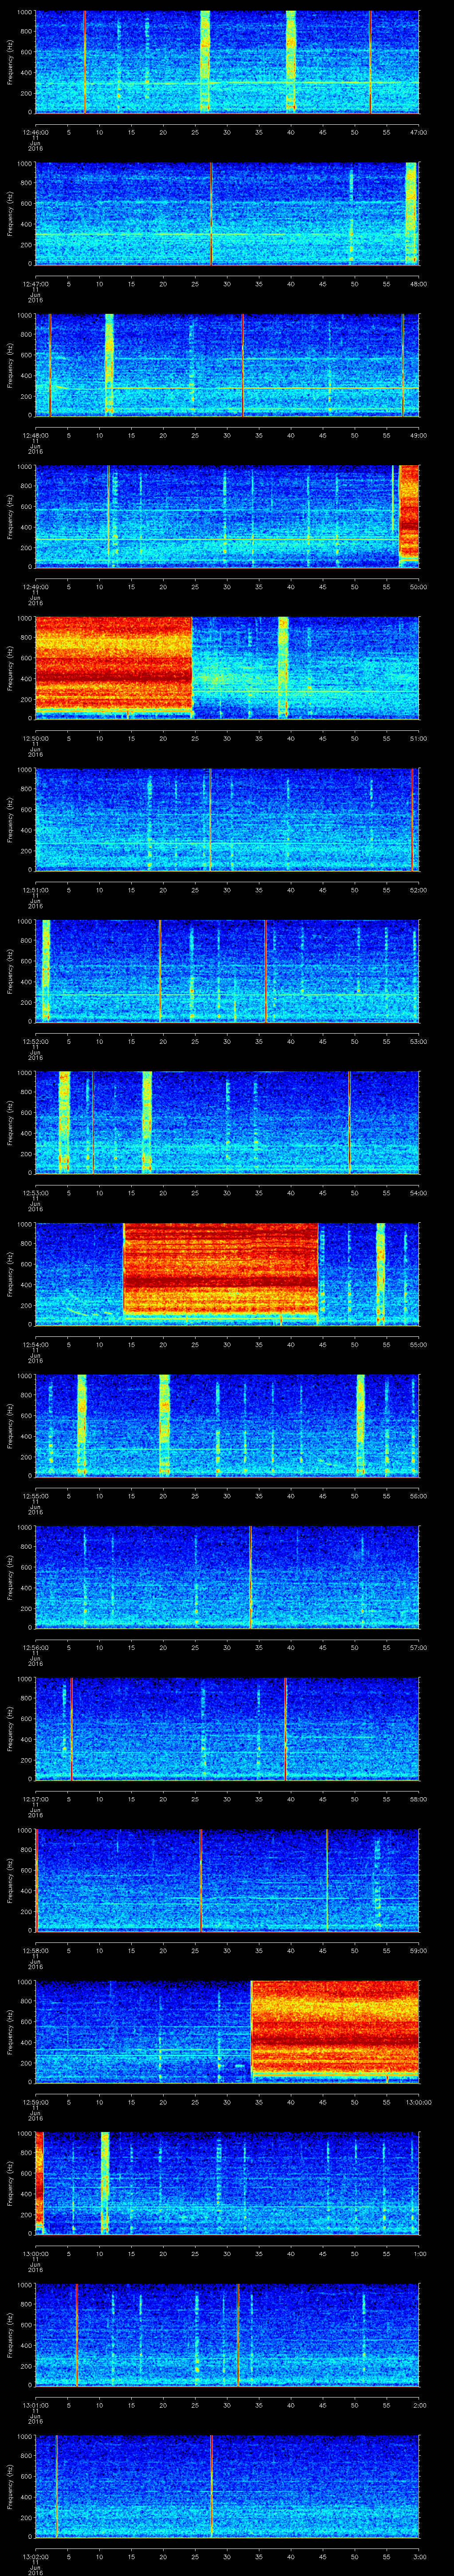Click the '12:56:00' time axis label
Screen dimensions: 454x2576
pyautogui.click(x=35, y=1647)
